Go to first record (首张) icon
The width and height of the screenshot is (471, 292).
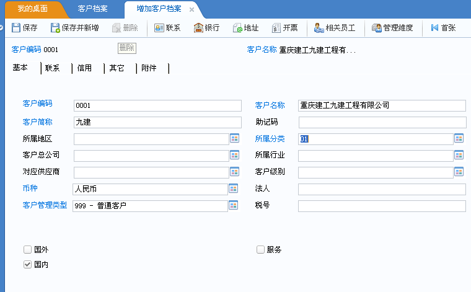(434, 28)
